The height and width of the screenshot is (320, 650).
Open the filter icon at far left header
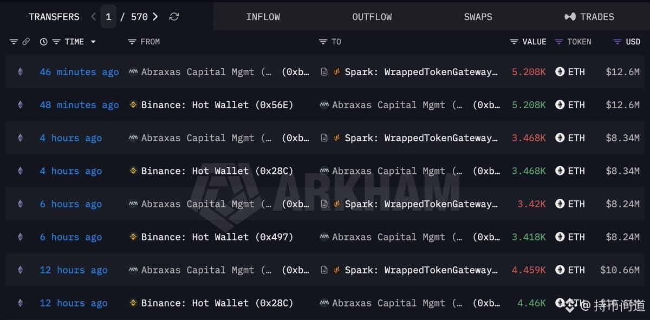point(14,42)
